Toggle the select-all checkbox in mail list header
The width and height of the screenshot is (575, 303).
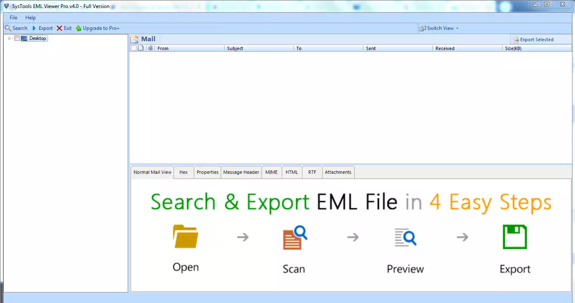[134, 48]
